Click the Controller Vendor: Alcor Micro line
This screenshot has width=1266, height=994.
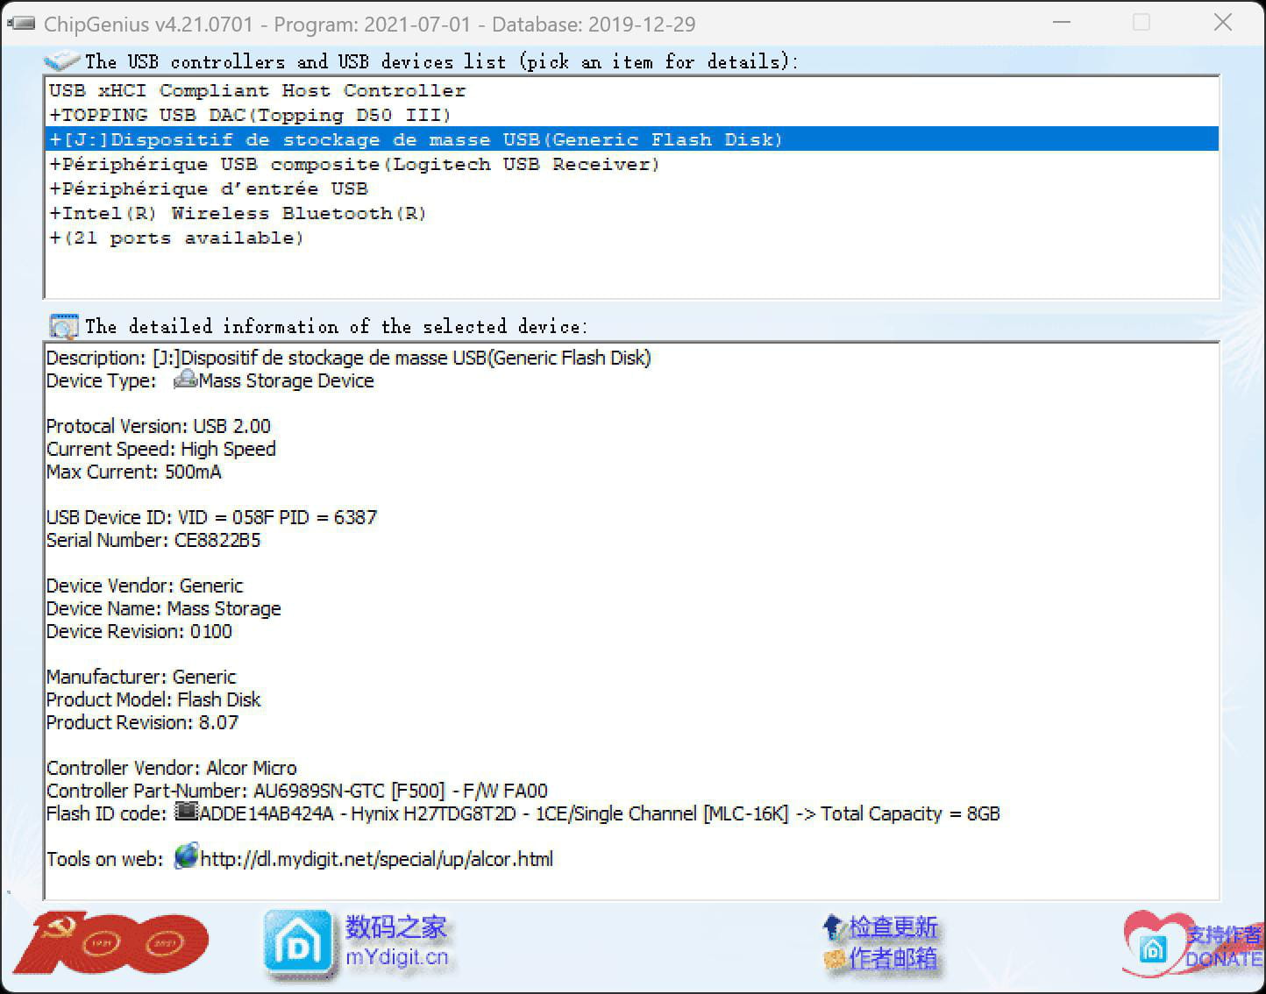(172, 768)
